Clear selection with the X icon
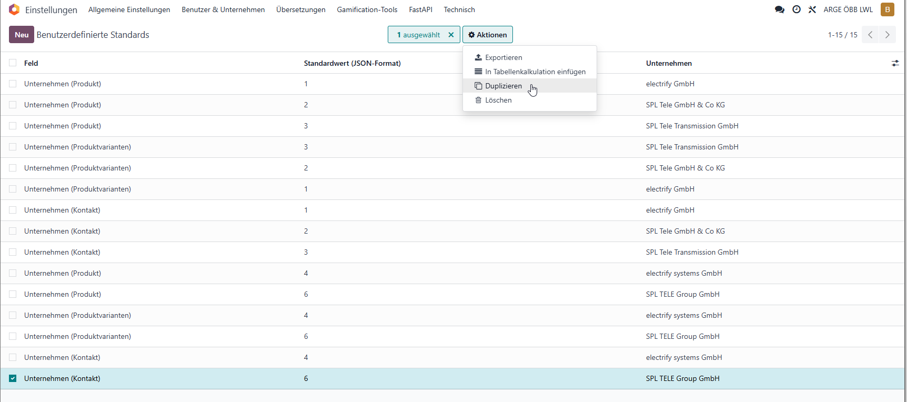The width and height of the screenshot is (907, 402). click(451, 35)
